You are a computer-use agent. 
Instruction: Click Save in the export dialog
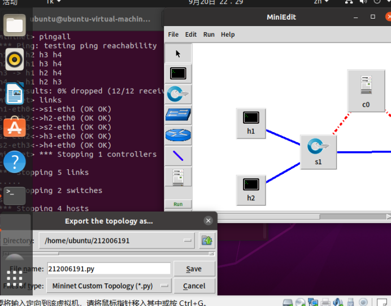click(x=194, y=269)
